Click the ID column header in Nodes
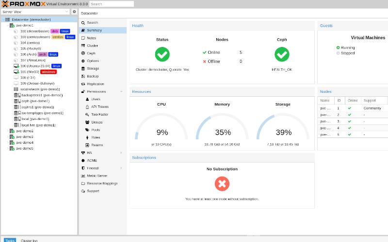The height and width of the screenshot is (242, 388). point(339,101)
